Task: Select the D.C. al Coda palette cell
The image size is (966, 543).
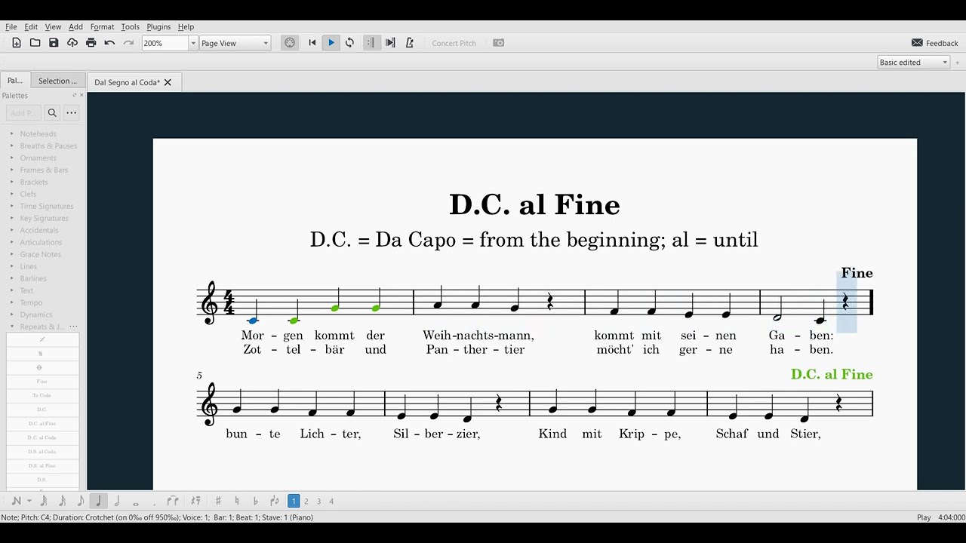Action: coord(41,437)
